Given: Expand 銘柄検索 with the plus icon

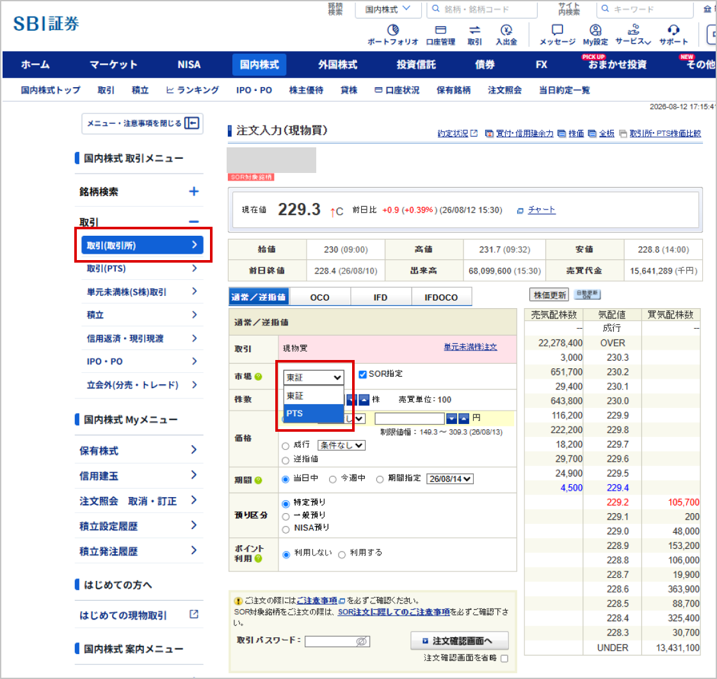Looking at the screenshot, I should (194, 192).
